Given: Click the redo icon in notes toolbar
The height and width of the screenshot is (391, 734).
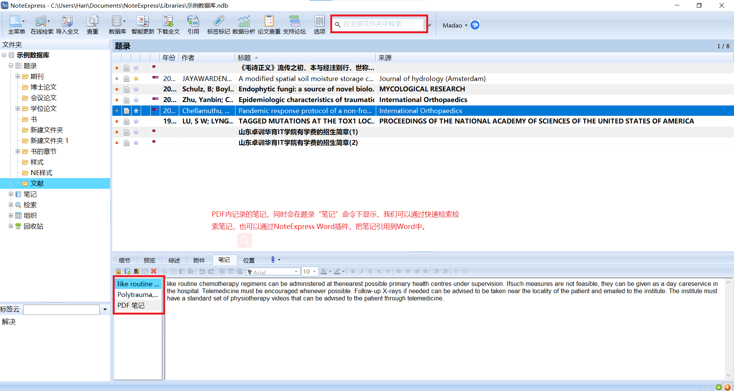Looking at the screenshot, I should [x=211, y=271].
